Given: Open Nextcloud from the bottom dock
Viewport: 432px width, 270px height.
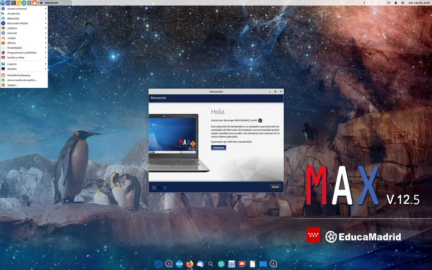Looking at the screenshot, I should pos(179,264).
